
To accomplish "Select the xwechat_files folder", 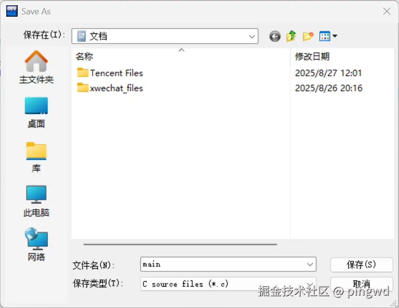I will click(110, 88).
